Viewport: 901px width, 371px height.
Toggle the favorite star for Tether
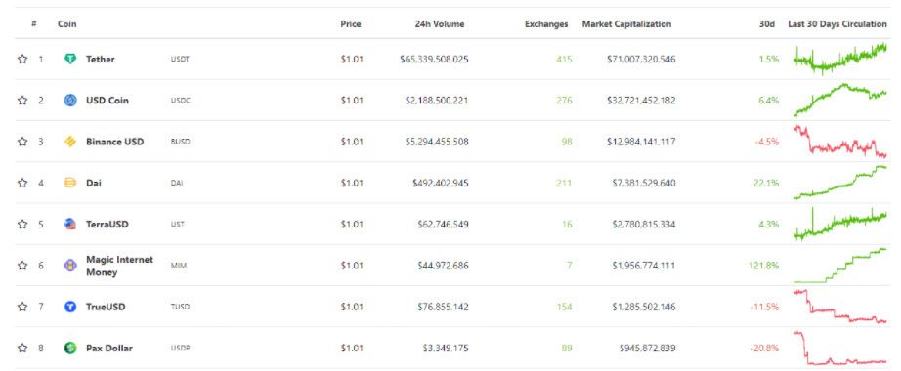pos(22,59)
